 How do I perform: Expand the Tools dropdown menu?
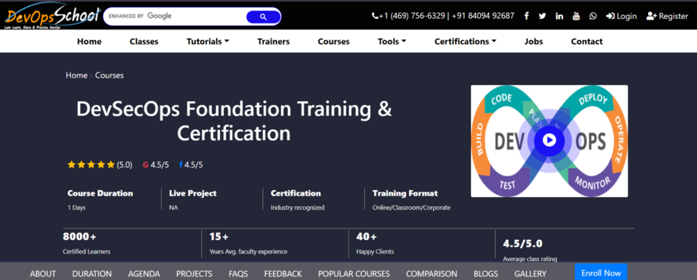[x=392, y=42]
